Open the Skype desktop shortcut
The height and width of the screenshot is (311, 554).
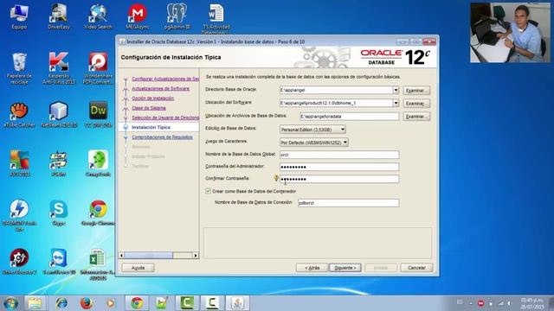coord(59,213)
